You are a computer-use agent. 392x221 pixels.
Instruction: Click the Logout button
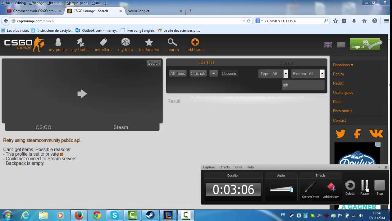pyautogui.click(x=366, y=45)
